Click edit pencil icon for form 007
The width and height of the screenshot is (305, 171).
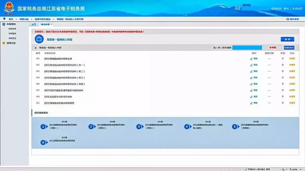pos(251,91)
